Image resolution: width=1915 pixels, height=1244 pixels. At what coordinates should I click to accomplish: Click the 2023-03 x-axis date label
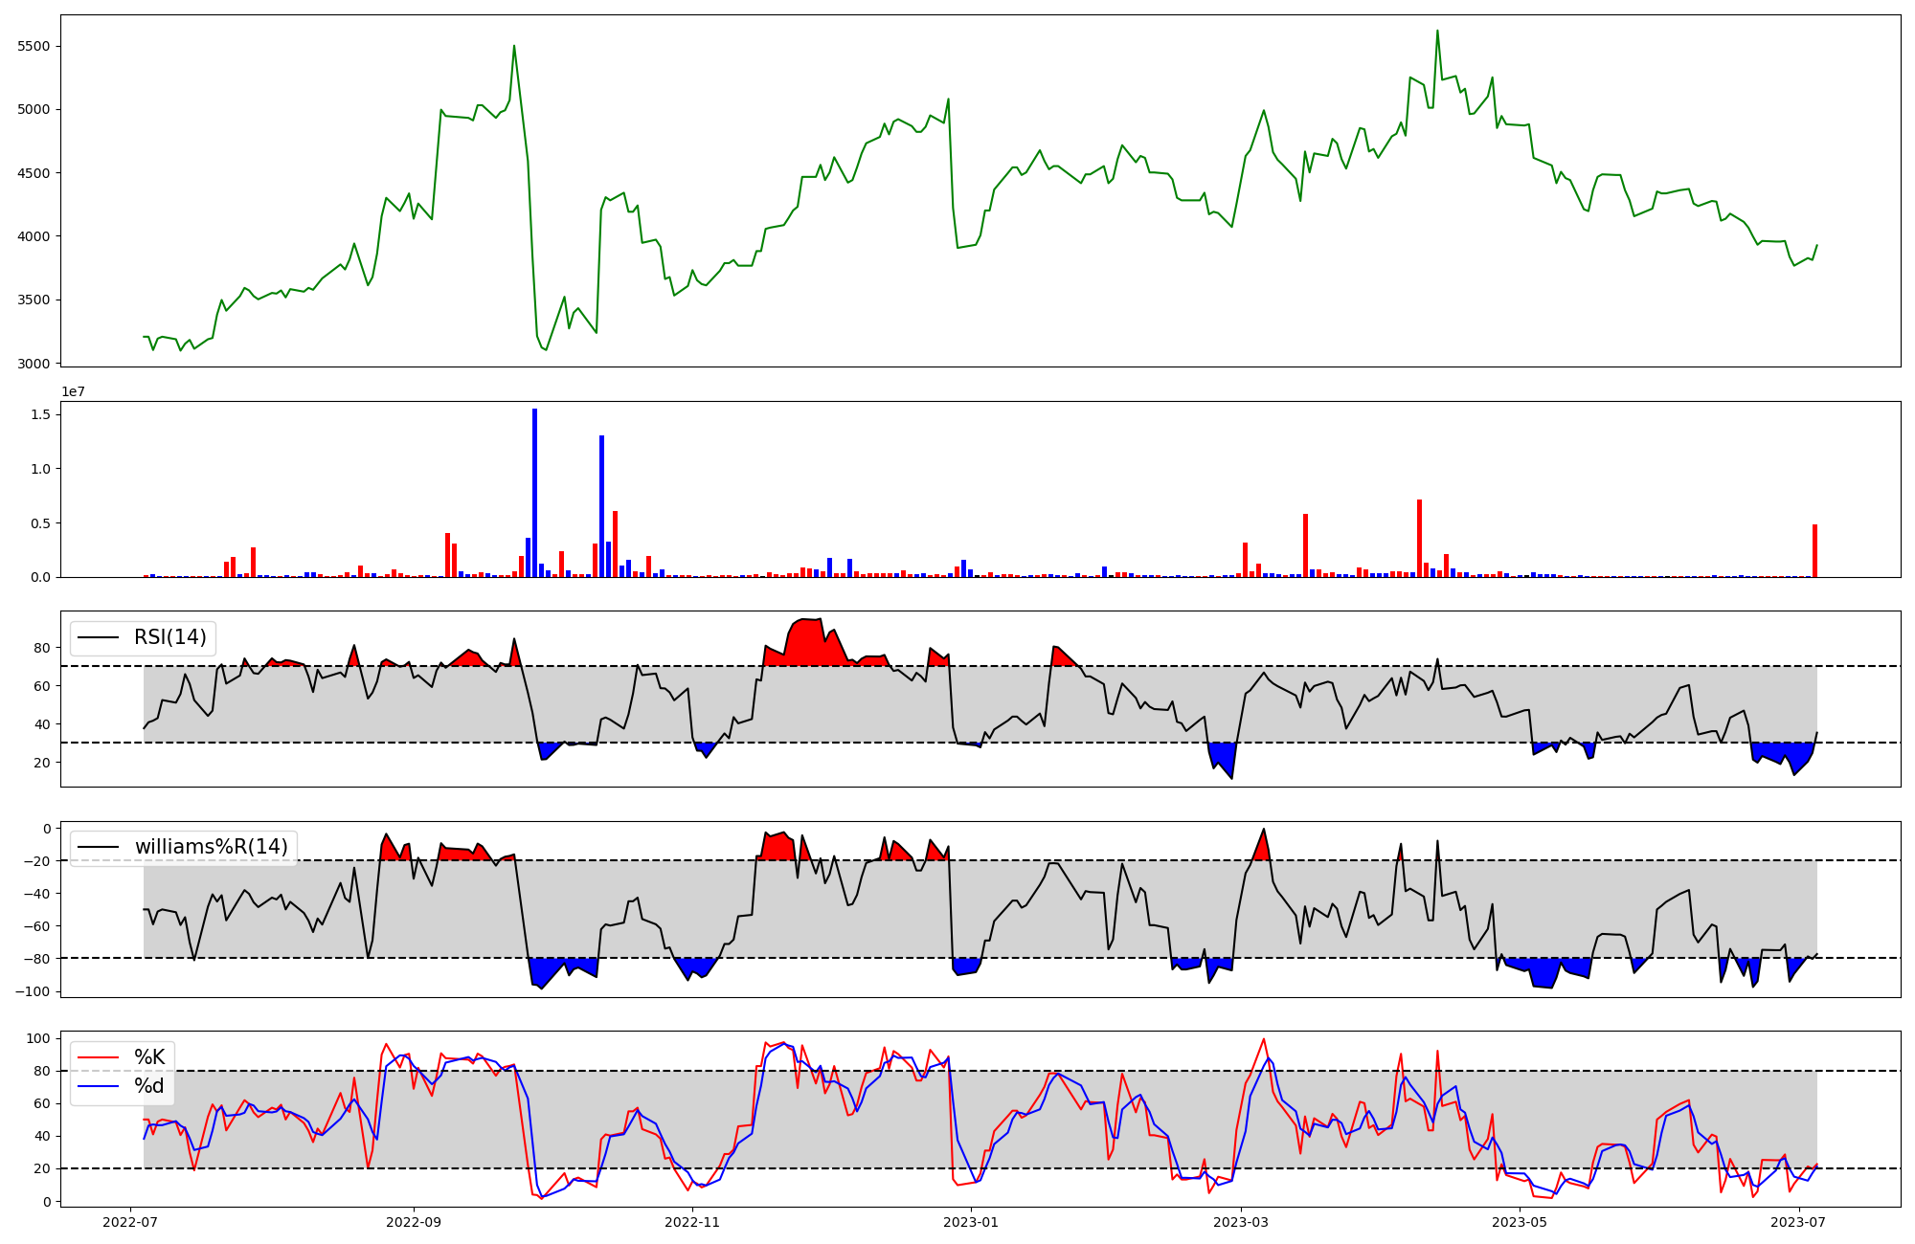(x=1241, y=1222)
